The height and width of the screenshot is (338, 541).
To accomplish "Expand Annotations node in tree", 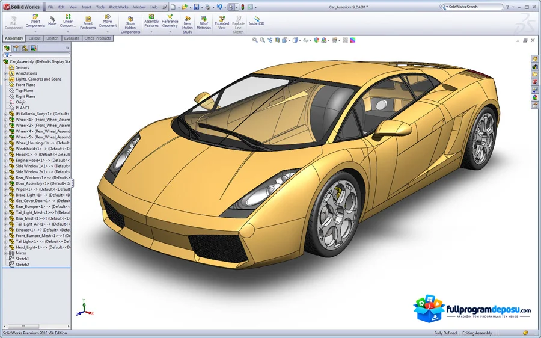I will click(5, 73).
